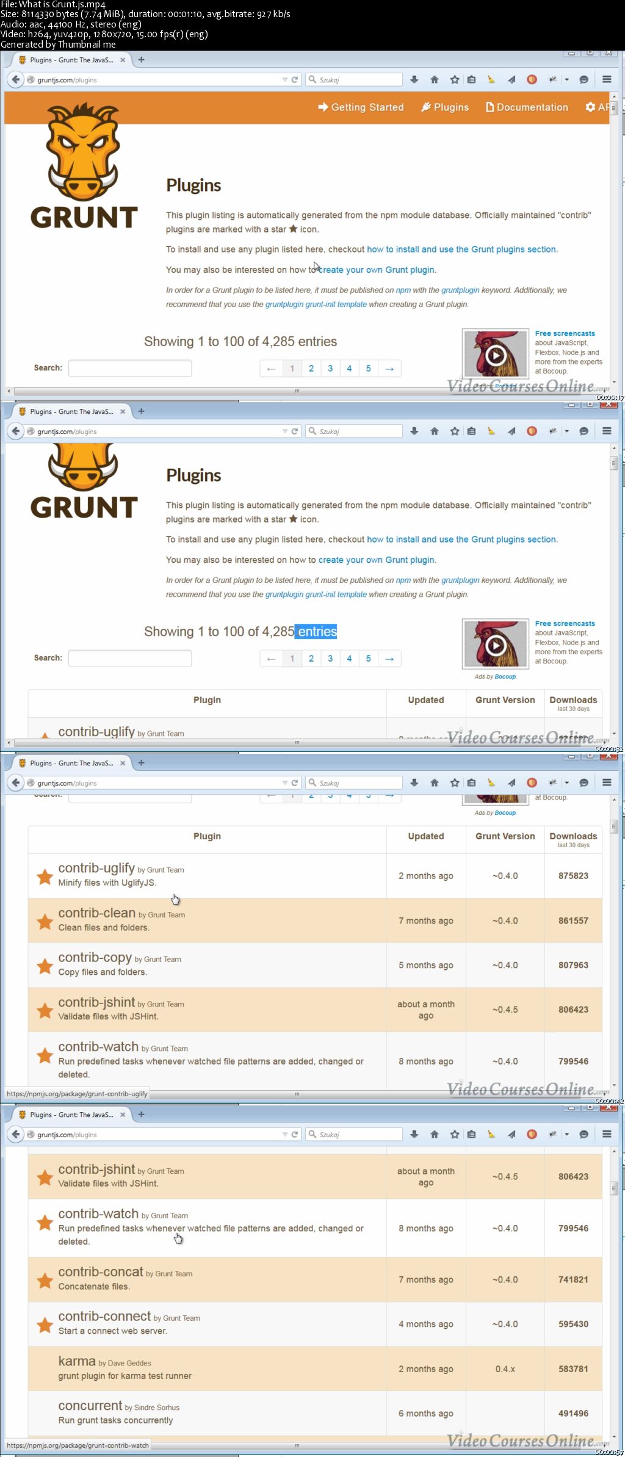625x1457 pixels.
Task: Click plugin Search field in frame with orange navigation bar
Action: [x=130, y=368]
